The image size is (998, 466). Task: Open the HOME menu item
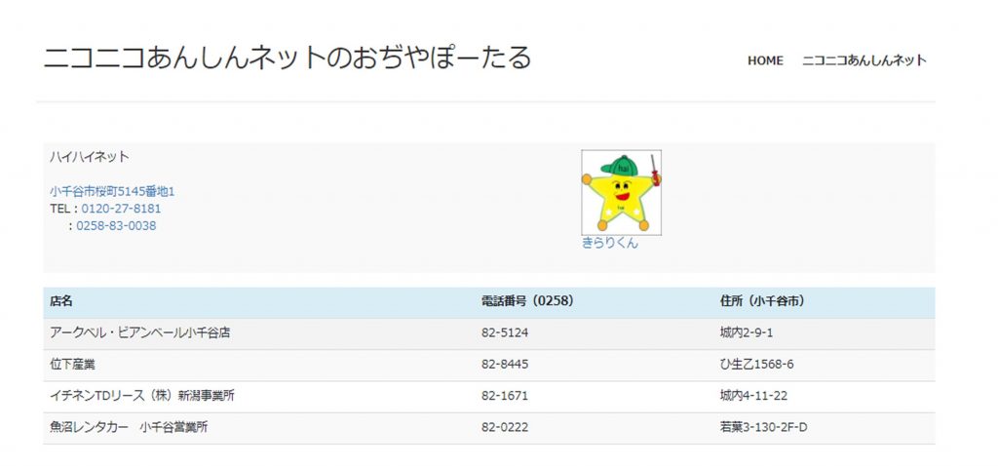pyautogui.click(x=765, y=60)
